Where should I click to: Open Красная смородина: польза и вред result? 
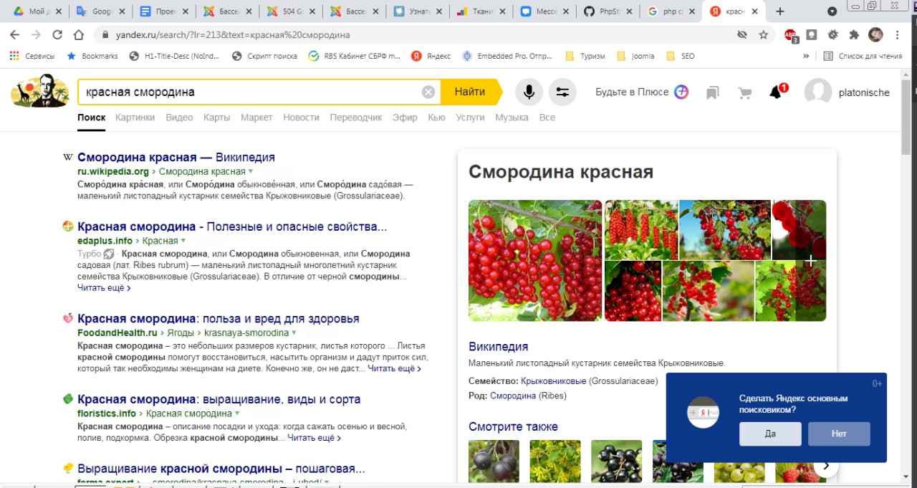[219, 319]
